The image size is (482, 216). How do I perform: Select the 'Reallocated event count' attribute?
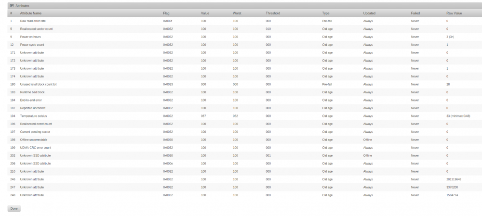coord(36,124)
